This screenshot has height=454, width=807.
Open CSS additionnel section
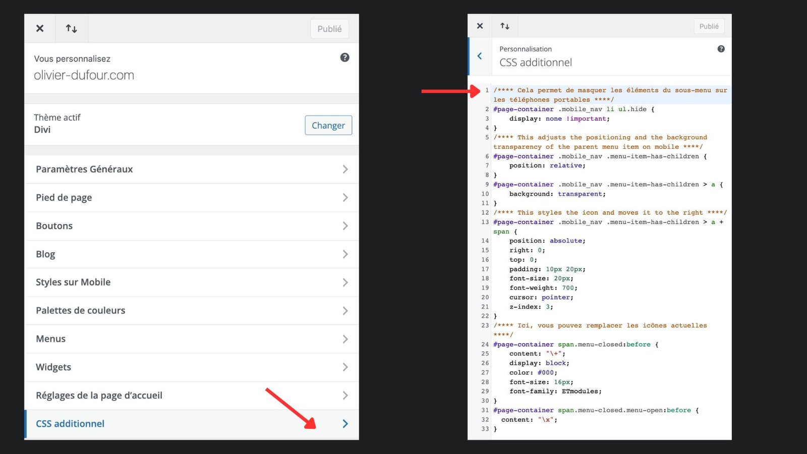point(192,424)
